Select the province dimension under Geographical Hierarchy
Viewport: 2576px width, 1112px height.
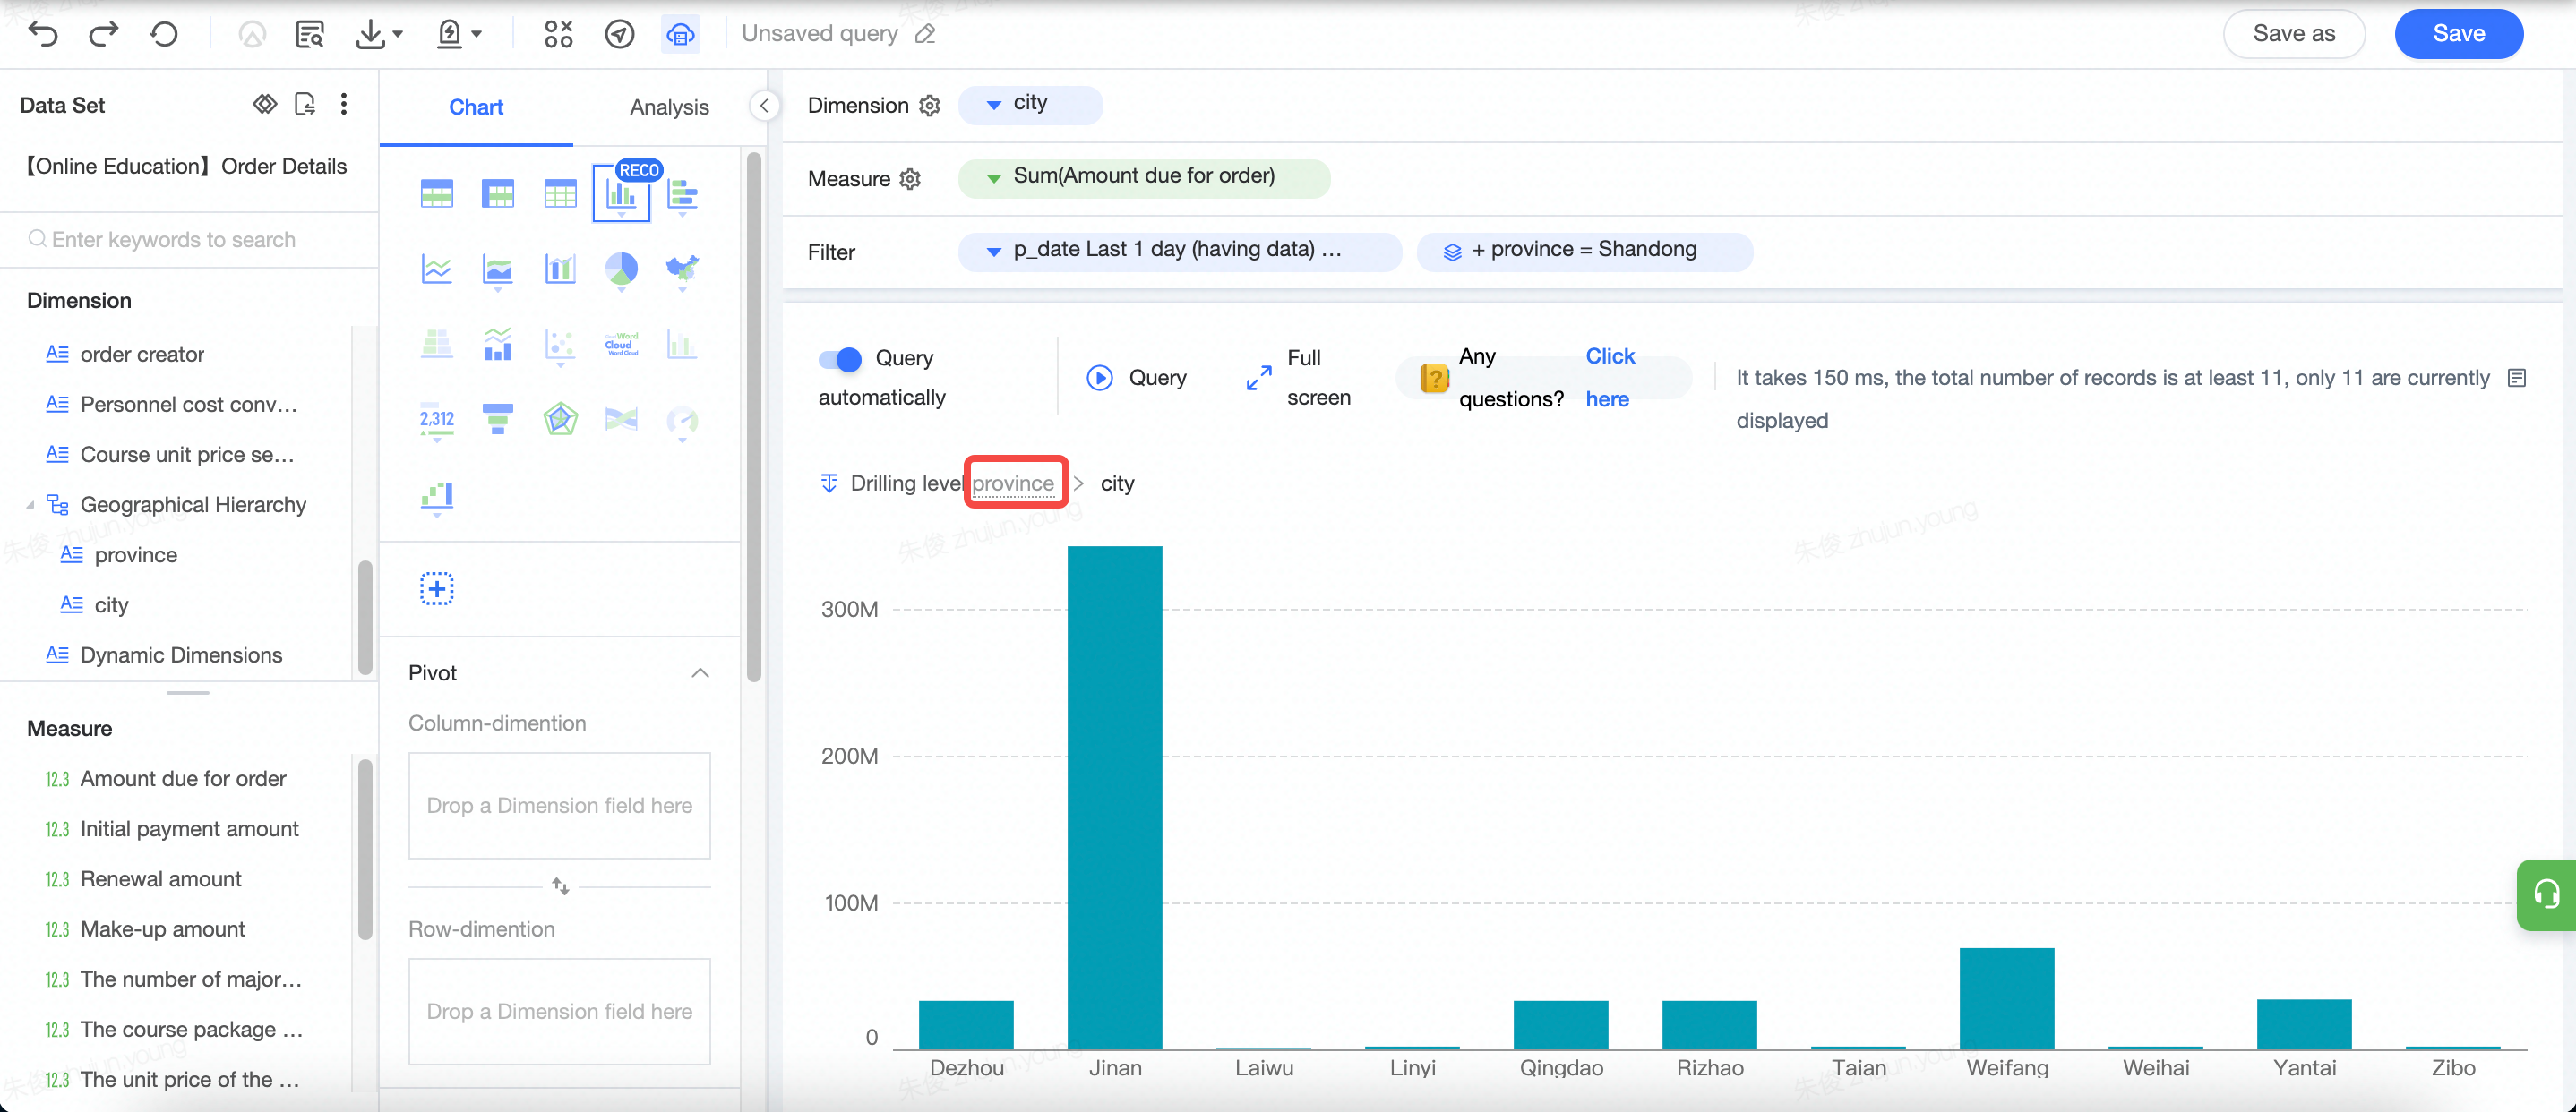coord(135,555)
